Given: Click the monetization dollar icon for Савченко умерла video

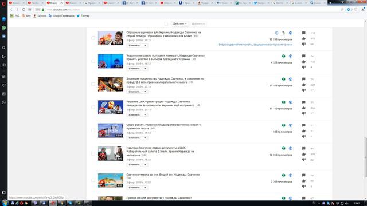Looking at the screenshot, I should coord(283,175).
